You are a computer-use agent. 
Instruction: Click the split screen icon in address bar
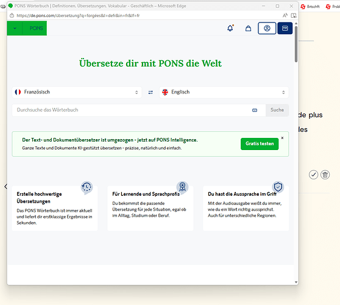pos(294,15)
